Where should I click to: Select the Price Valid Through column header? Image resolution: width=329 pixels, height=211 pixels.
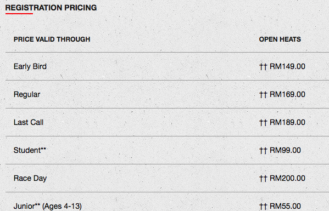pyautogui.click(x=52, y=39)
